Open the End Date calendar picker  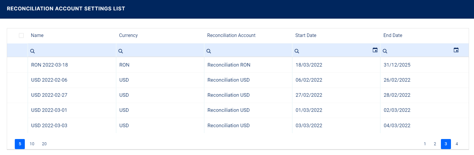(456, 50)
